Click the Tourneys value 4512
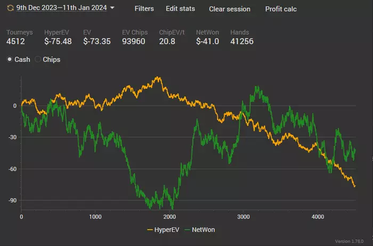The width and height of the screenshot is (373, 246). (x=15, y=41)
